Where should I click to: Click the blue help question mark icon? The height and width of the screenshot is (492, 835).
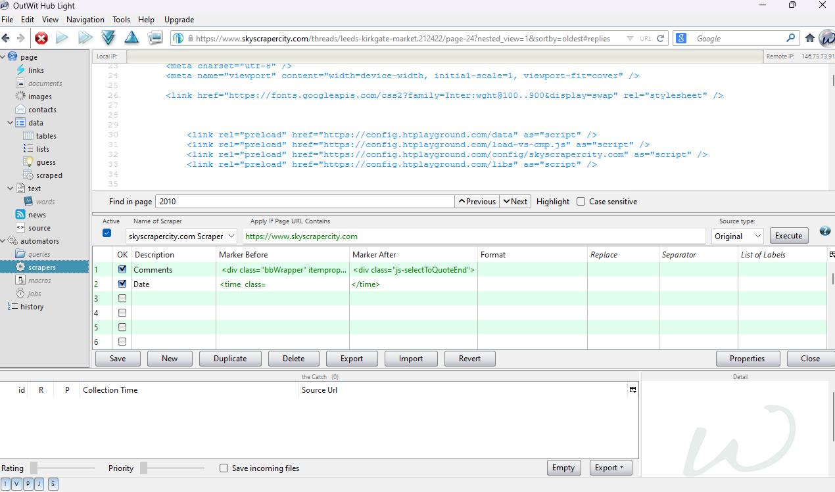(824, 231)
